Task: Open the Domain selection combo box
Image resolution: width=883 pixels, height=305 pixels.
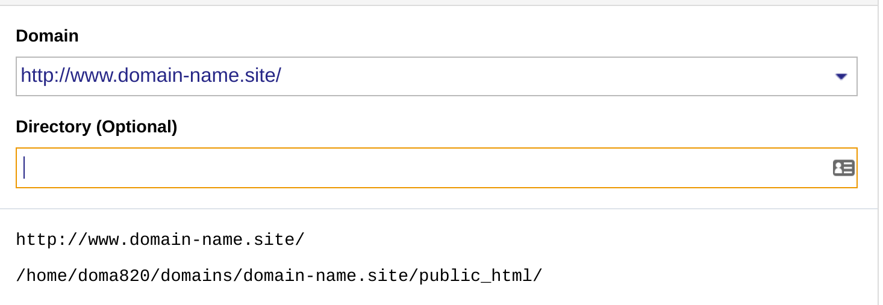Action: pyautogui.click(x=436, y=76)
